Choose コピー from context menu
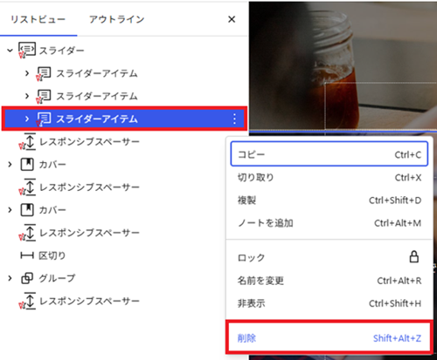437x360 pixels. 329,154
